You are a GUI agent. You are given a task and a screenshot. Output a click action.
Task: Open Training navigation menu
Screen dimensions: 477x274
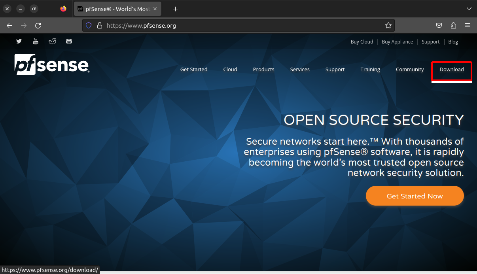[370, 69]
